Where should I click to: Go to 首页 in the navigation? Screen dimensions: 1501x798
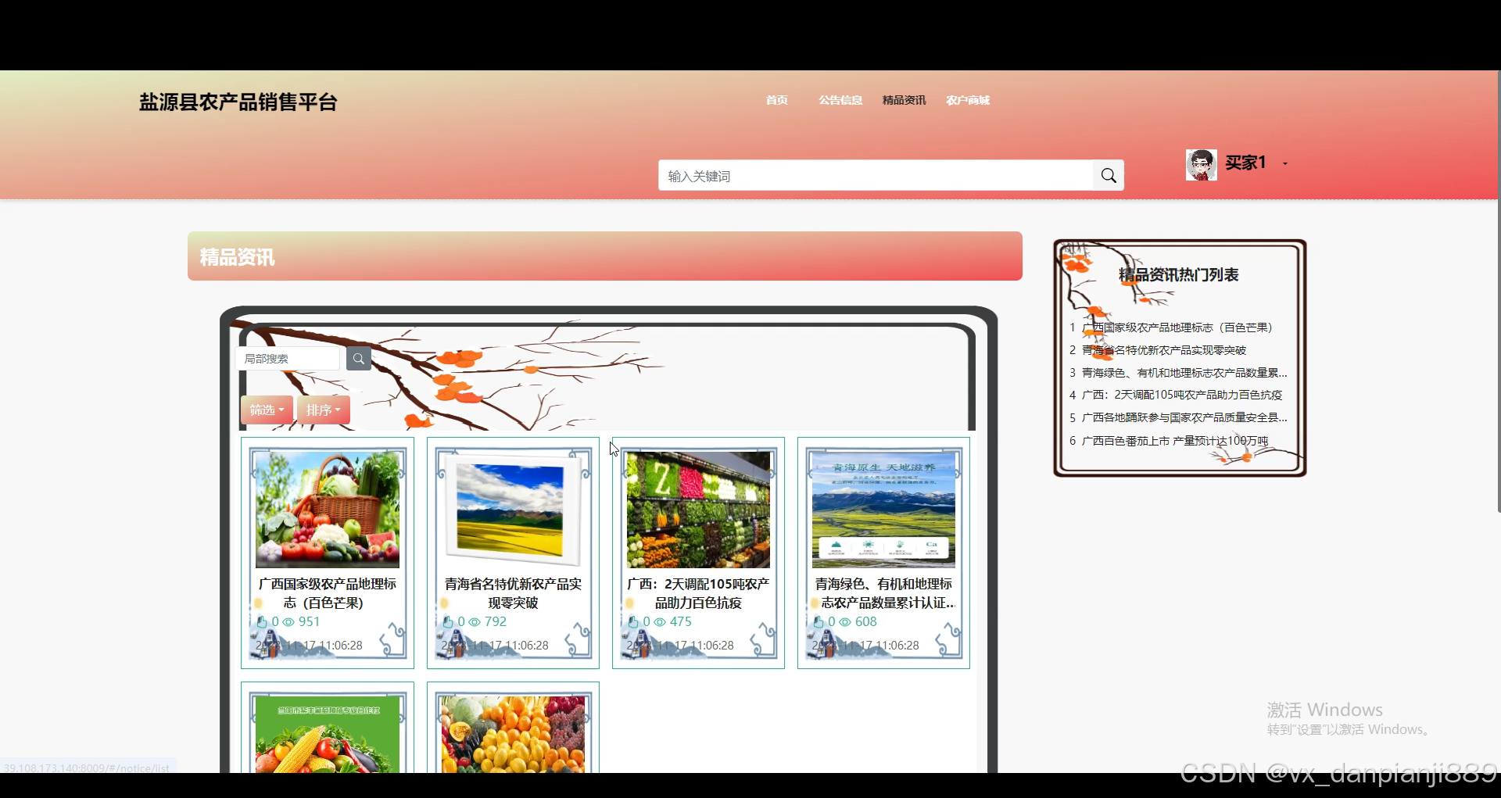point(776,100)
